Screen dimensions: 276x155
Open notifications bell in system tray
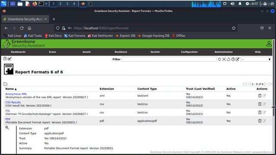(240, 3)
